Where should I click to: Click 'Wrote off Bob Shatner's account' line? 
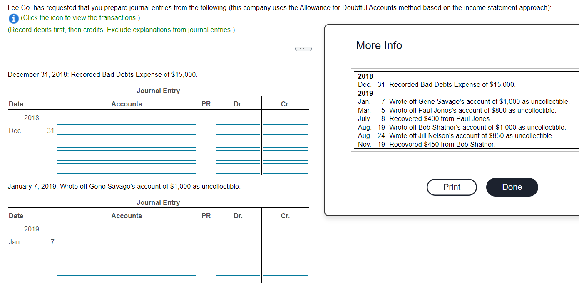pyautogui.click(x=477, y=128)
